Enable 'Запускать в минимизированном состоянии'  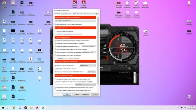pos(55,34)
